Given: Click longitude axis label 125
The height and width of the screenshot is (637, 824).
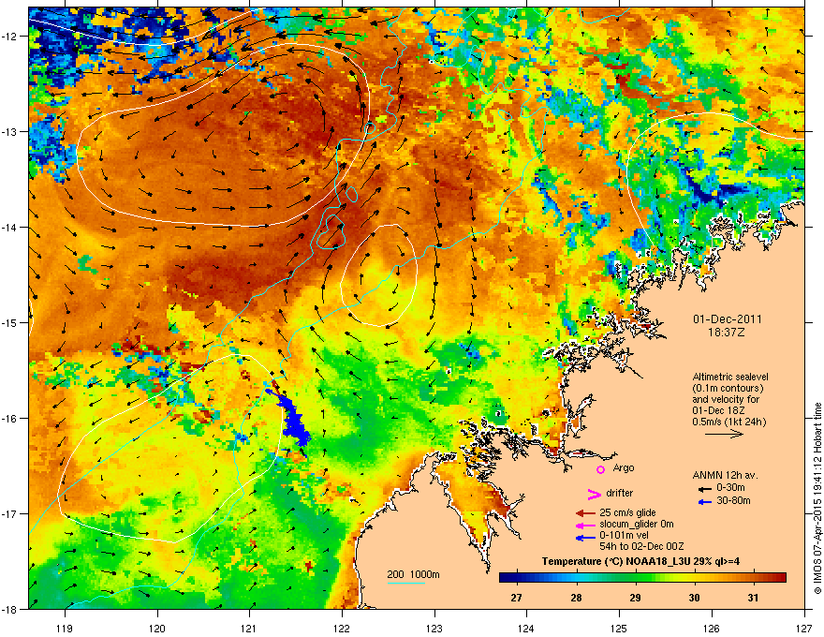Looking at the screenshot, I should tap(619, 628).
